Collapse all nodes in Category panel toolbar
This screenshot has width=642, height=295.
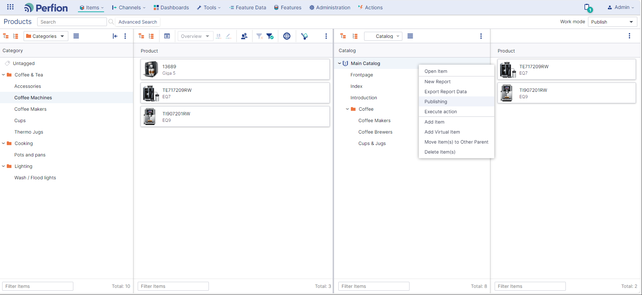pos(6,36)
